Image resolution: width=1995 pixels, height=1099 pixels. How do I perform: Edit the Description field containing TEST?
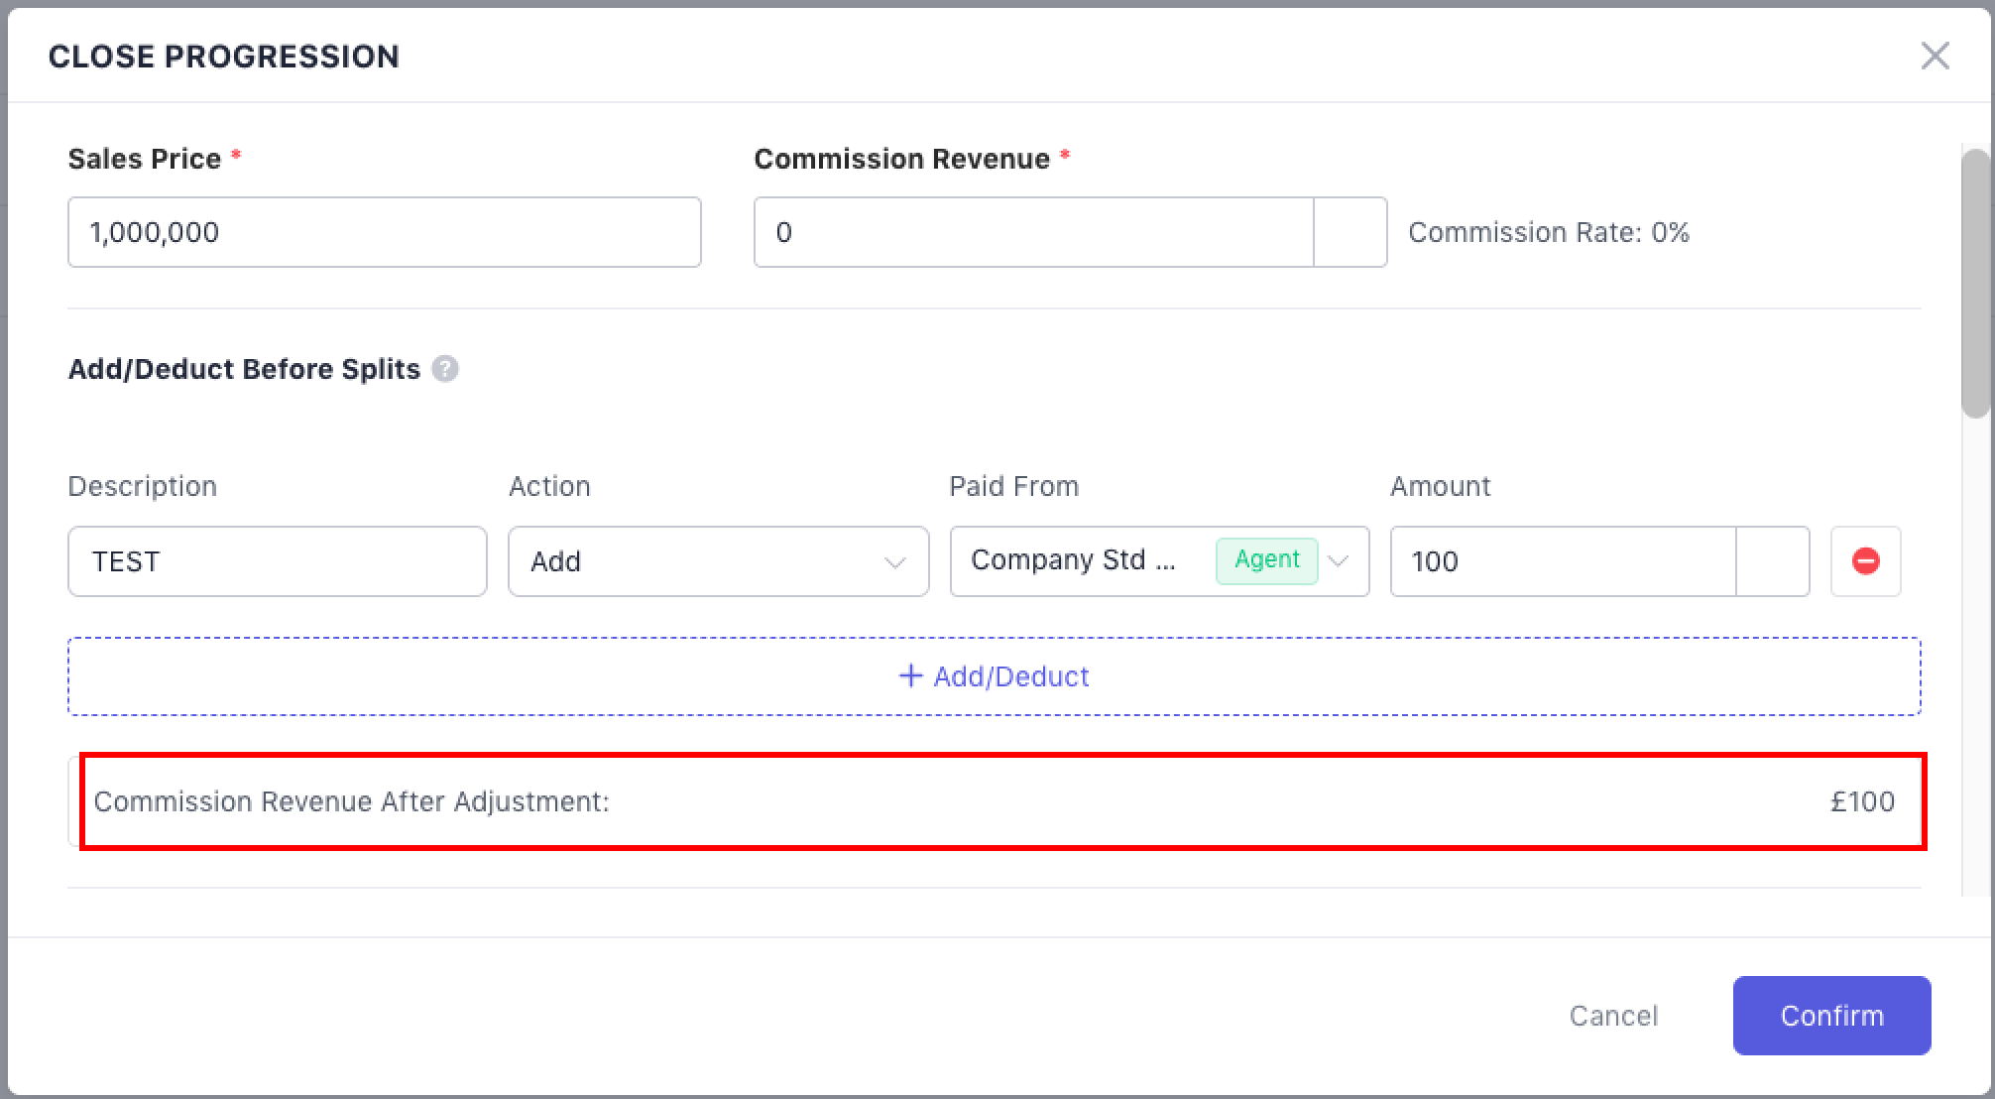click(277, 561)
